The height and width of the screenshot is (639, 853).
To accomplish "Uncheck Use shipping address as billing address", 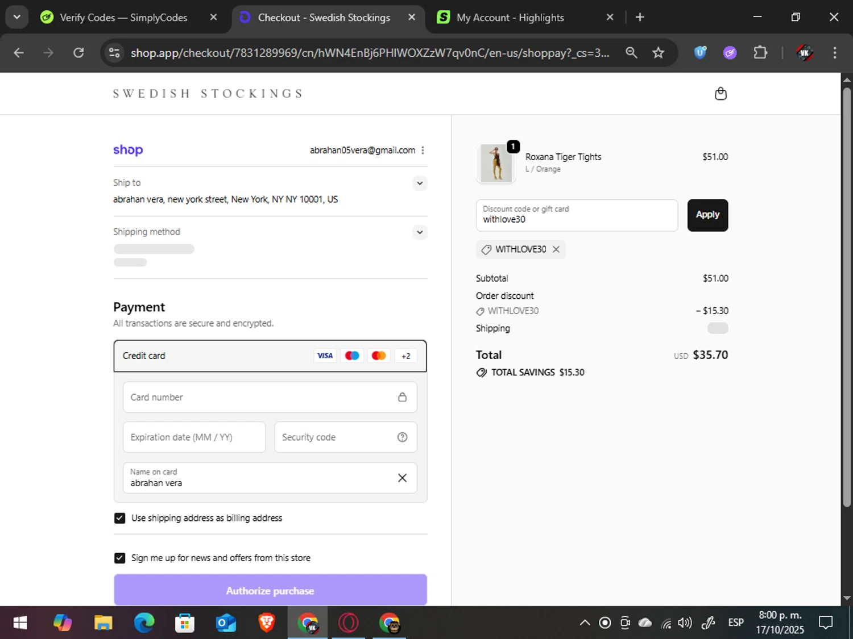I will point(119,518).
